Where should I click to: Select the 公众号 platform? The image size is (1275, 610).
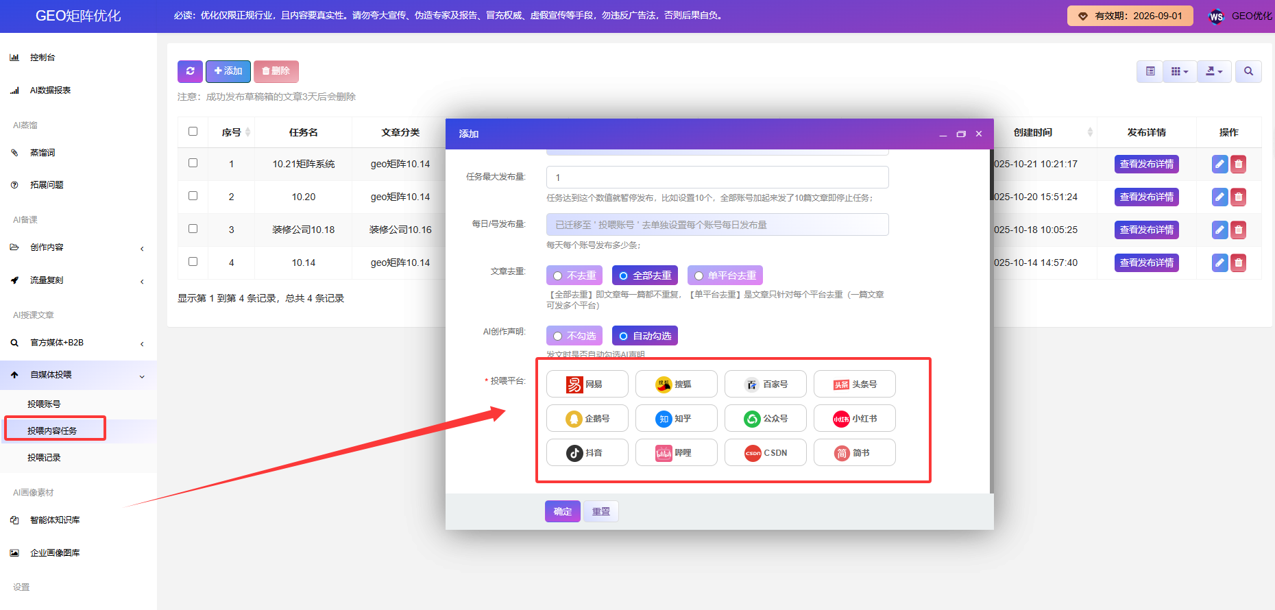[x=766, y=419]
